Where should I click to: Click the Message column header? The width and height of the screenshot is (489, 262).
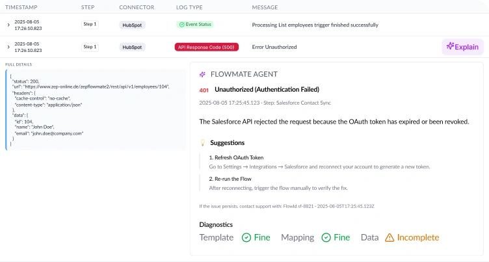pos(265,7)
